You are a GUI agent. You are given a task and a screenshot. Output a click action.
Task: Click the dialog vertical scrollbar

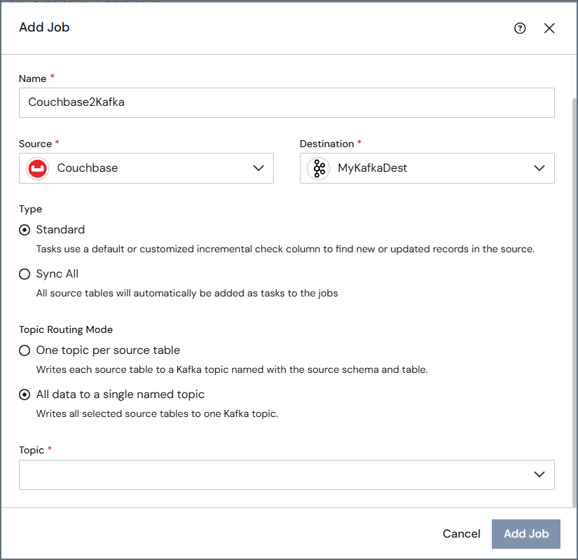[575, 302]
